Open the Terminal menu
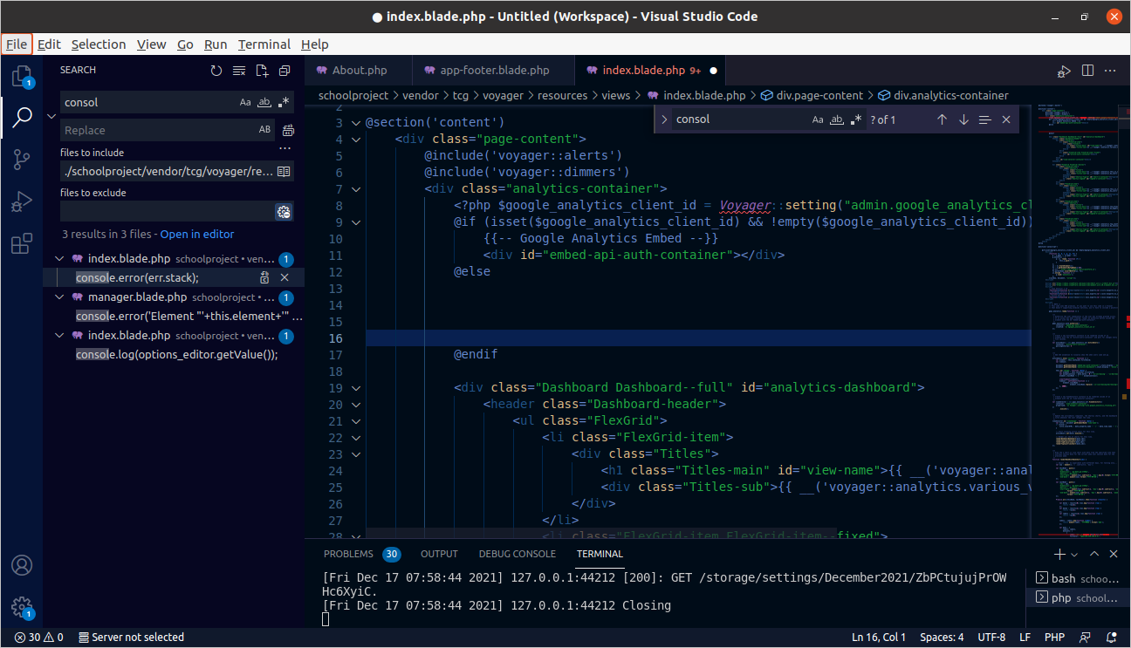This screenshot has height=648, width=1131. (x=264, y=44)
